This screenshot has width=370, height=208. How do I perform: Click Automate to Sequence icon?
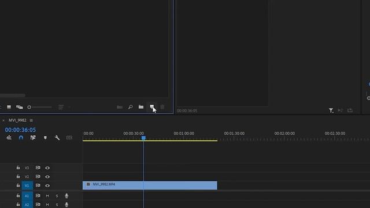(x=120, y=107)
